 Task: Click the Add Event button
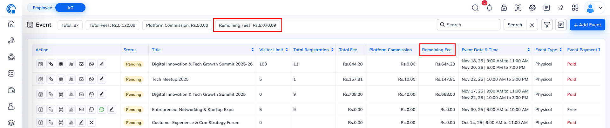point(587,25)
